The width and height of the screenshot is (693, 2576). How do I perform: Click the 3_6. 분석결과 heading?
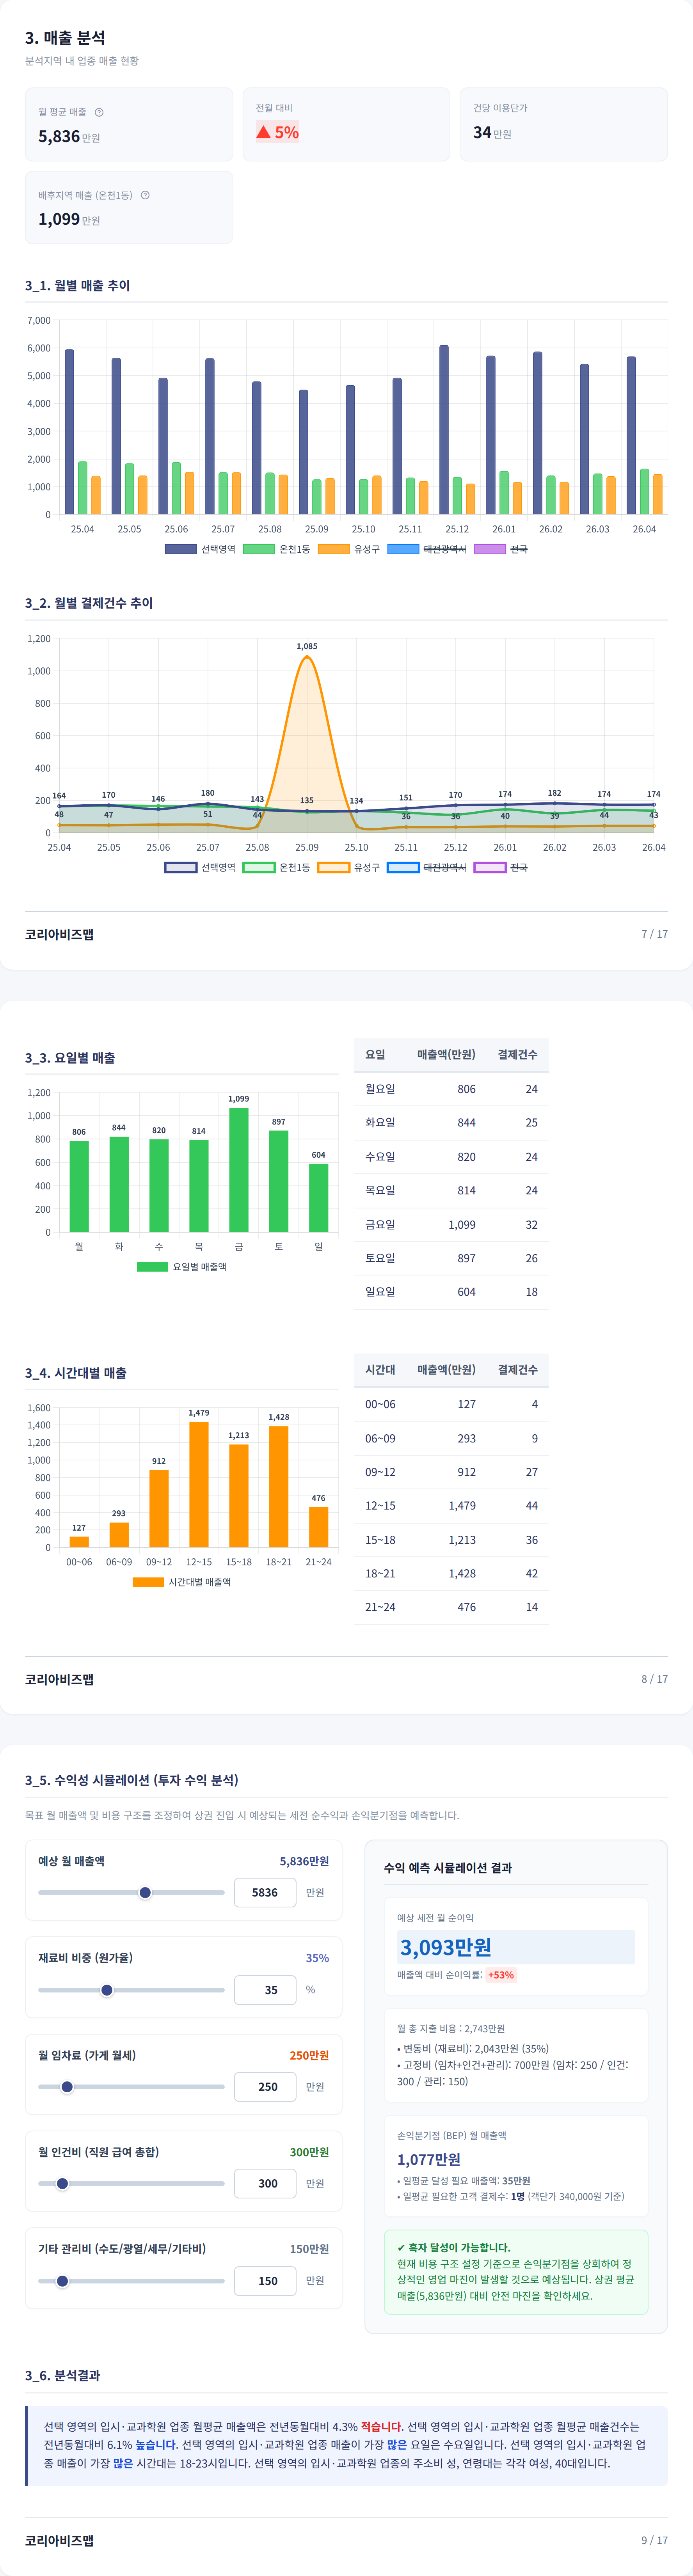62,2375
